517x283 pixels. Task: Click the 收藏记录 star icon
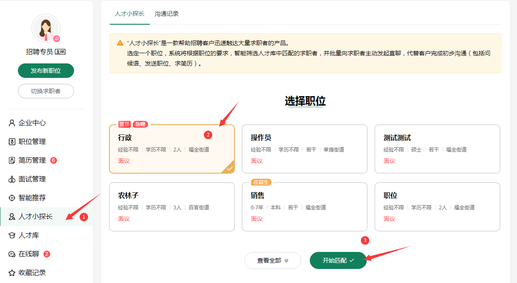click(12, 273)
